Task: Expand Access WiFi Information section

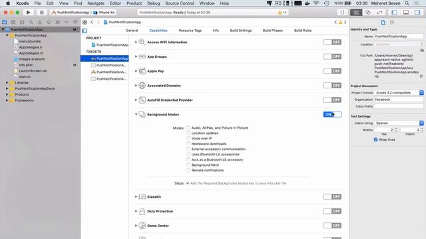Action: click(136, 42)
